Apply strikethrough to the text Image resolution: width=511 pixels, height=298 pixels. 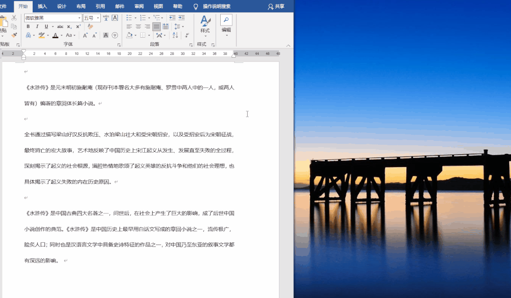pos(60,26)
